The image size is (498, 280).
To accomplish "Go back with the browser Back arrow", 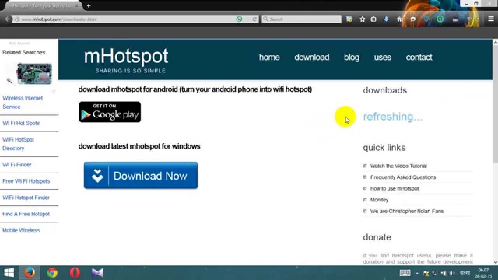I will (x=7, y=19).
